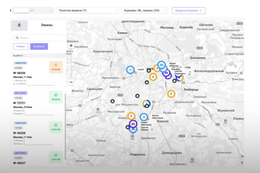Click bicycle courier marker for Антон Иванченко
The width and height of the screenshot is (260, 173).
144,117
